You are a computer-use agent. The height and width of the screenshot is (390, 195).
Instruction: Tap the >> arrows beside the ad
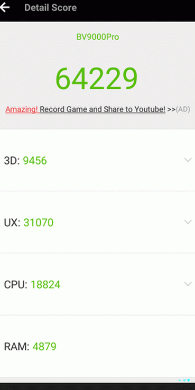click(171, 109)
